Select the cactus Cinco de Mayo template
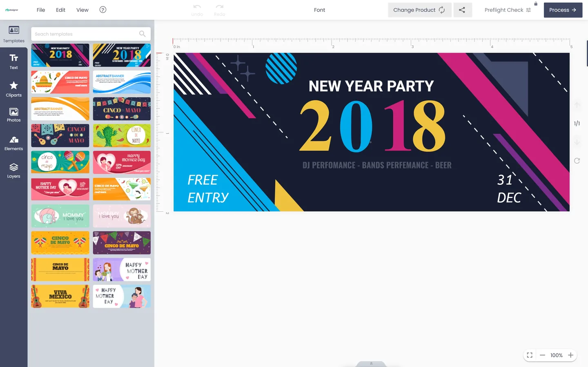 pyautogui.click(x=122, y=136)
